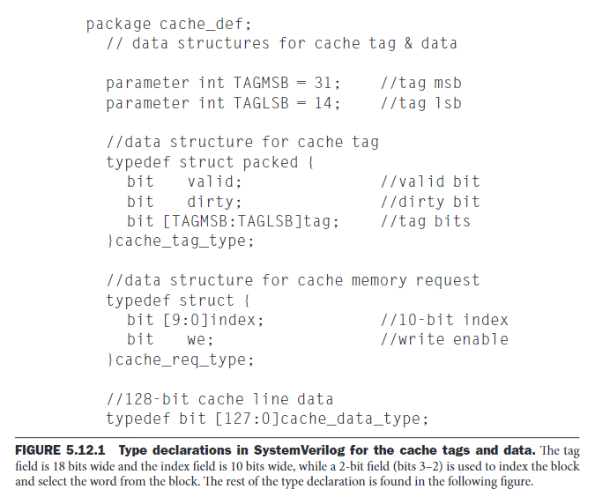Select the TAGLSB parameter name

click(x=261, y=103)
